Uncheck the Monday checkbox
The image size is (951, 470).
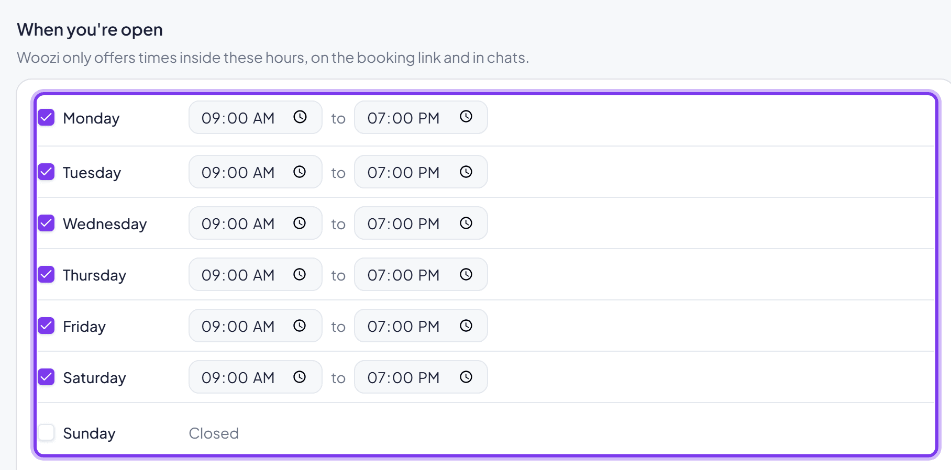[46, 117]
